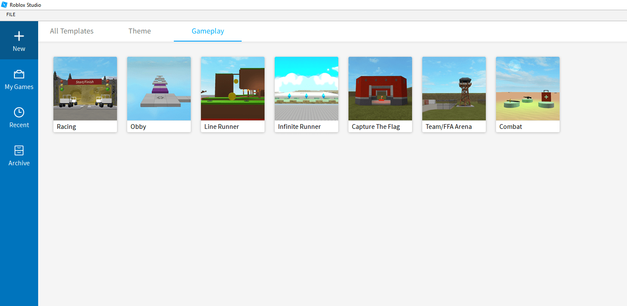Switch to the Theme tab
627x306 pixels.
[x=139, y=31]
